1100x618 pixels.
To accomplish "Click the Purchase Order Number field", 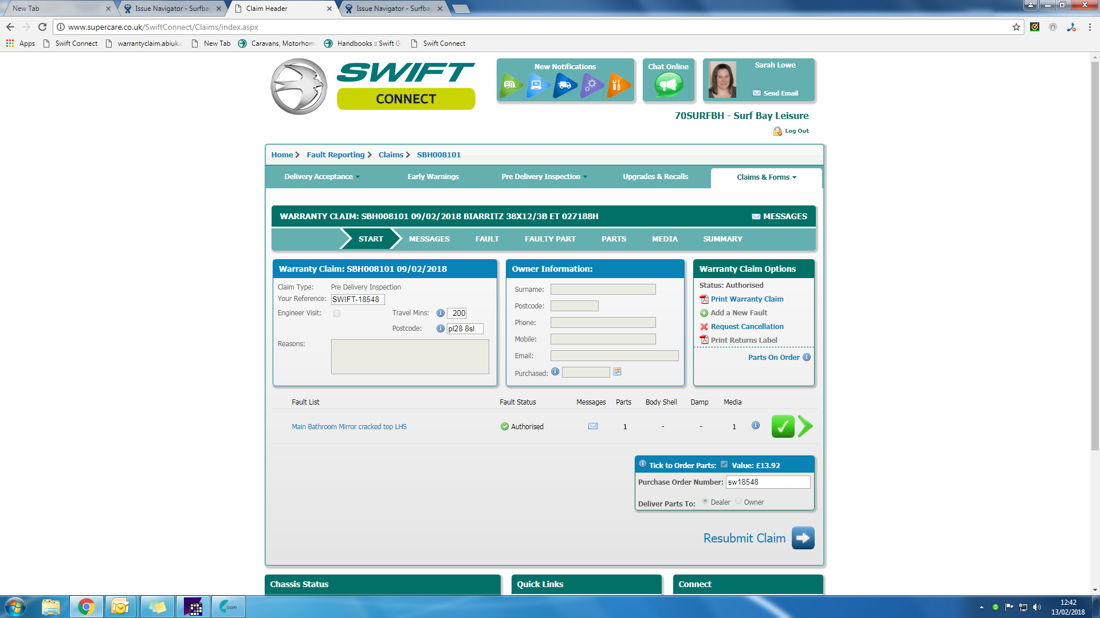I will click(768, 482).
